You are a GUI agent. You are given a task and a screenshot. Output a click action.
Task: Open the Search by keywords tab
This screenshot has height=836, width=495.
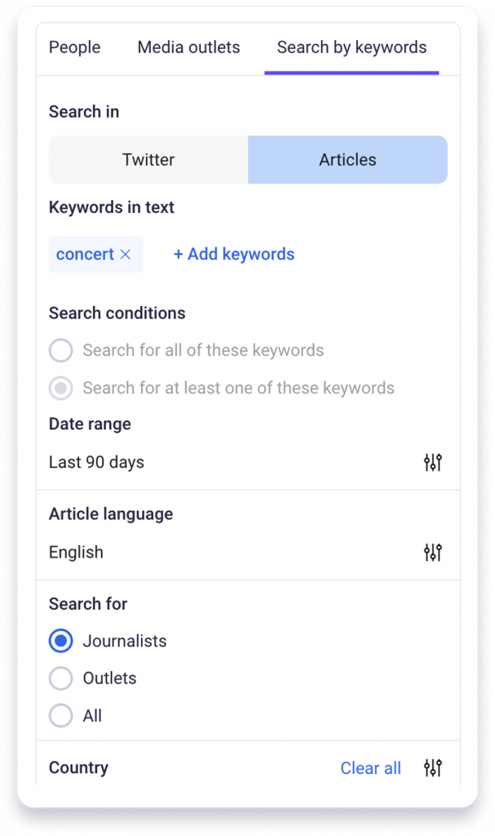tap(351, 47)
